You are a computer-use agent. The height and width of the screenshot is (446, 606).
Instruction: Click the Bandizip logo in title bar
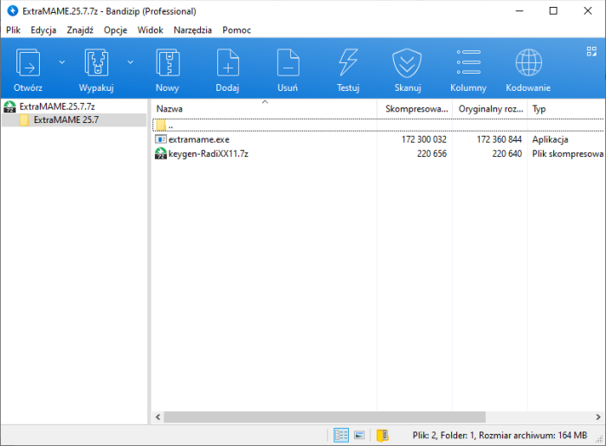click(x=12, y=10)
